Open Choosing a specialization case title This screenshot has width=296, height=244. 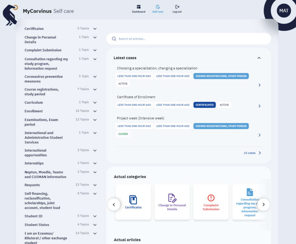pyautogui.click(x=157, y=68)
